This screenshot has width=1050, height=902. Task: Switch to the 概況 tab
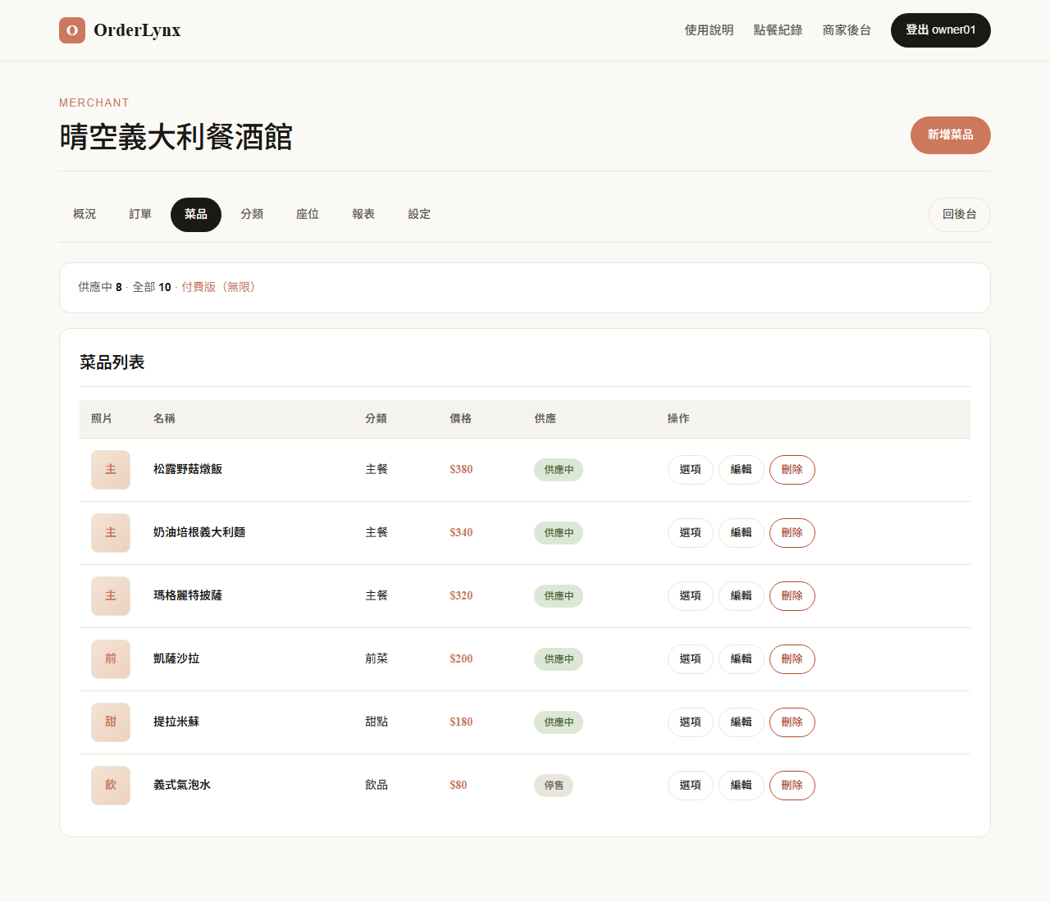(x=84, y=215)
